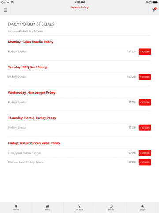Select the Monday: Cajun Boudin Poboy heading
The image size is (159, 213).
(30, 42)
